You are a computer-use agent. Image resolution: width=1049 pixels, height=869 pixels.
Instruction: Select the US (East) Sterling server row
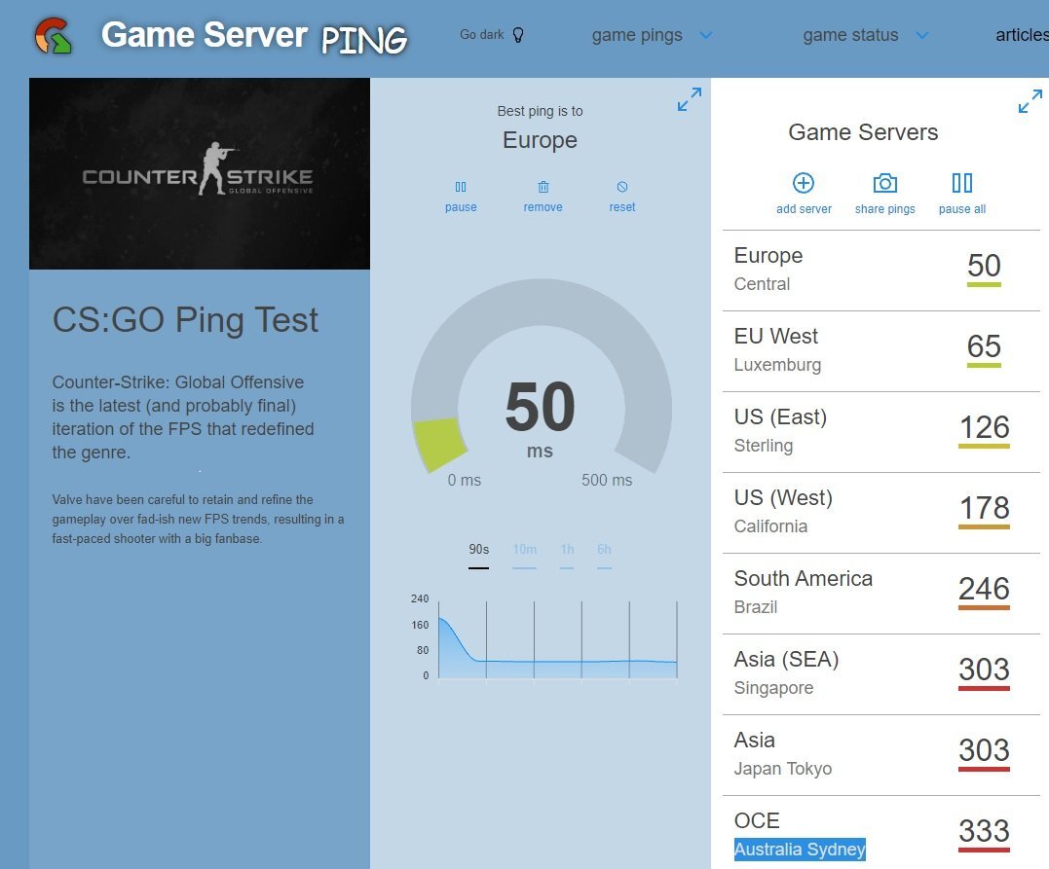(x=881, y=432)
